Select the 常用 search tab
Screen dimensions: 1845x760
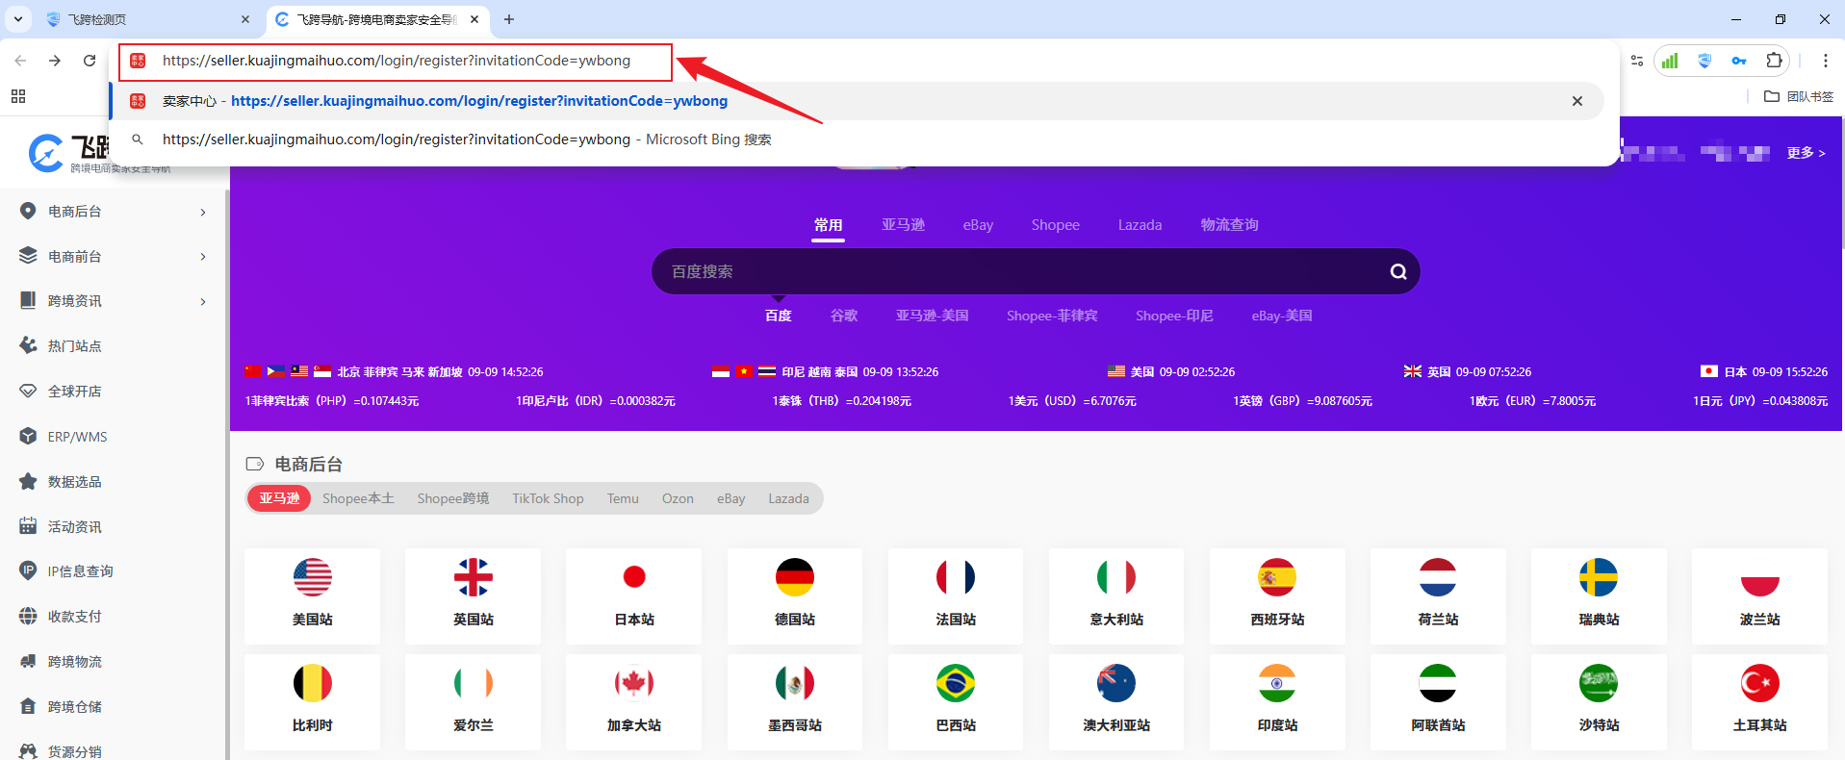click(828, 225)
